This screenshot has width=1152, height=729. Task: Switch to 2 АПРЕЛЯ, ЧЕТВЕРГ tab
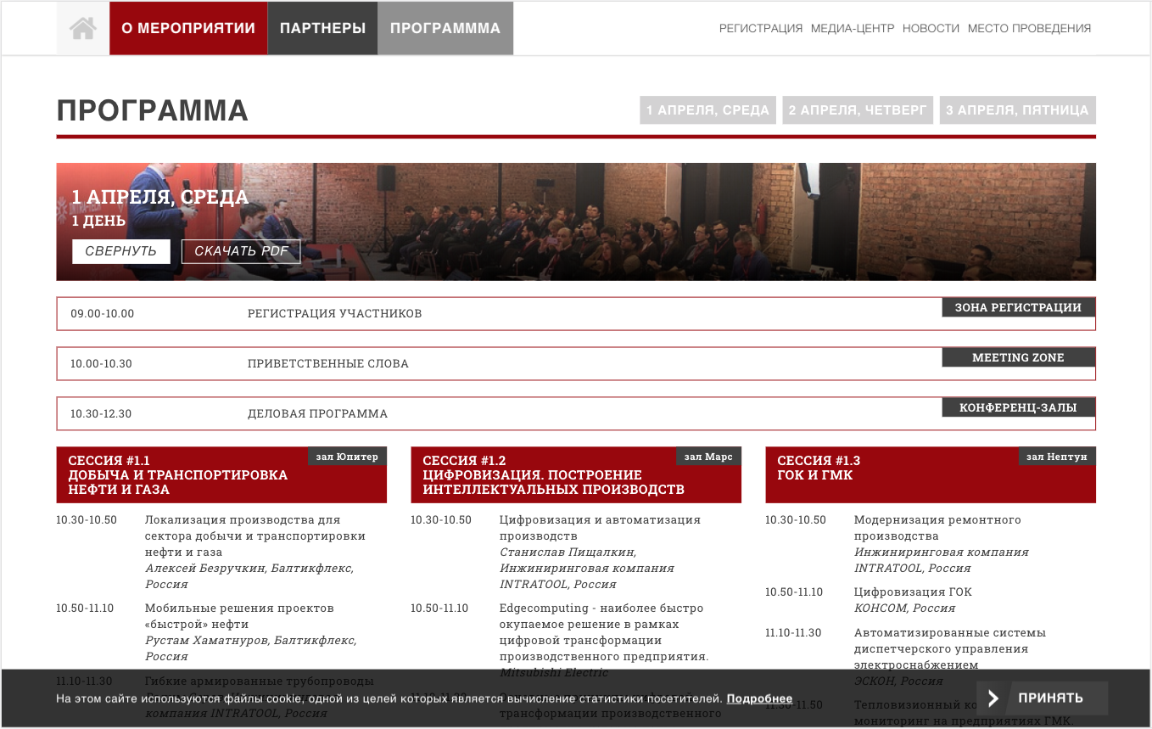(858, 110)
